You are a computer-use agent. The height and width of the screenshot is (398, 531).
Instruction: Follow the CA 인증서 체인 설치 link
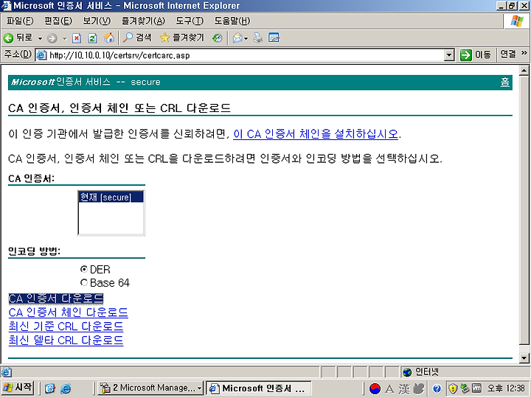click(x=316, y=134)
